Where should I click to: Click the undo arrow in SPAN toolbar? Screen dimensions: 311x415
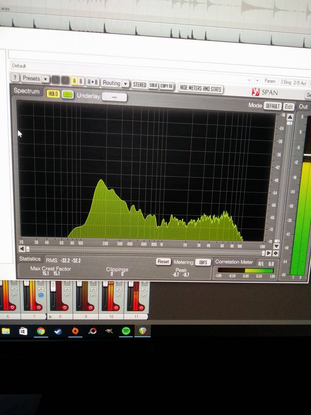(56, 80)
